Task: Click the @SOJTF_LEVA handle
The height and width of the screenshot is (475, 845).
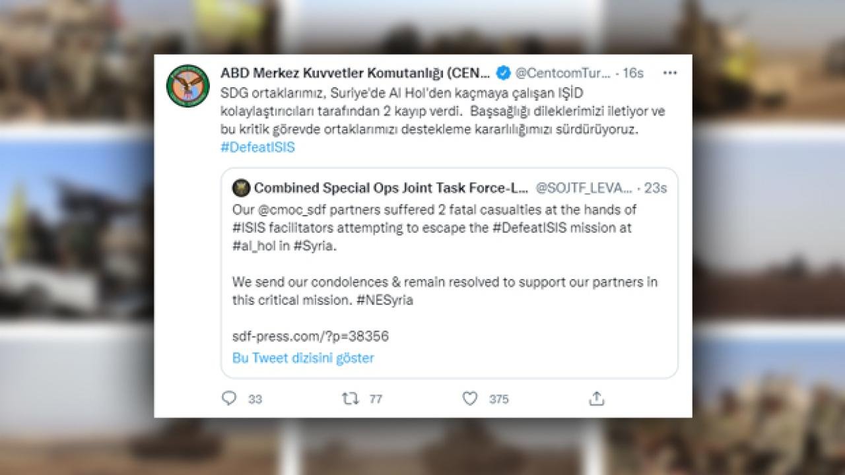Action: click(585, 188)
